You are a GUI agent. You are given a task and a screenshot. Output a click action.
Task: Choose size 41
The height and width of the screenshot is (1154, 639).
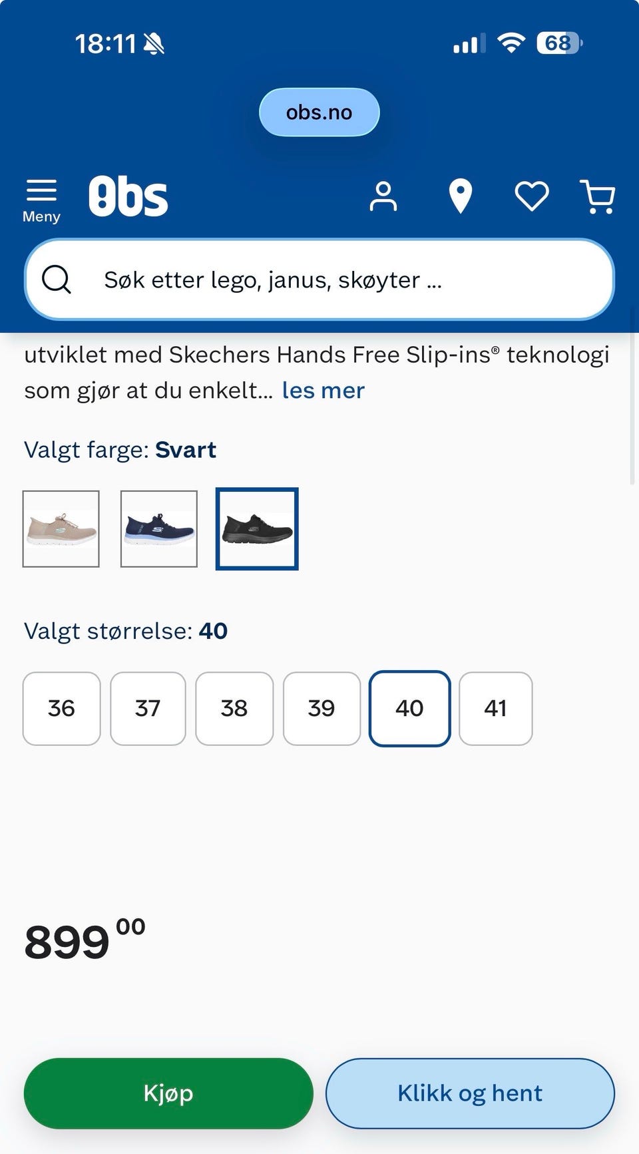point(495,708)
